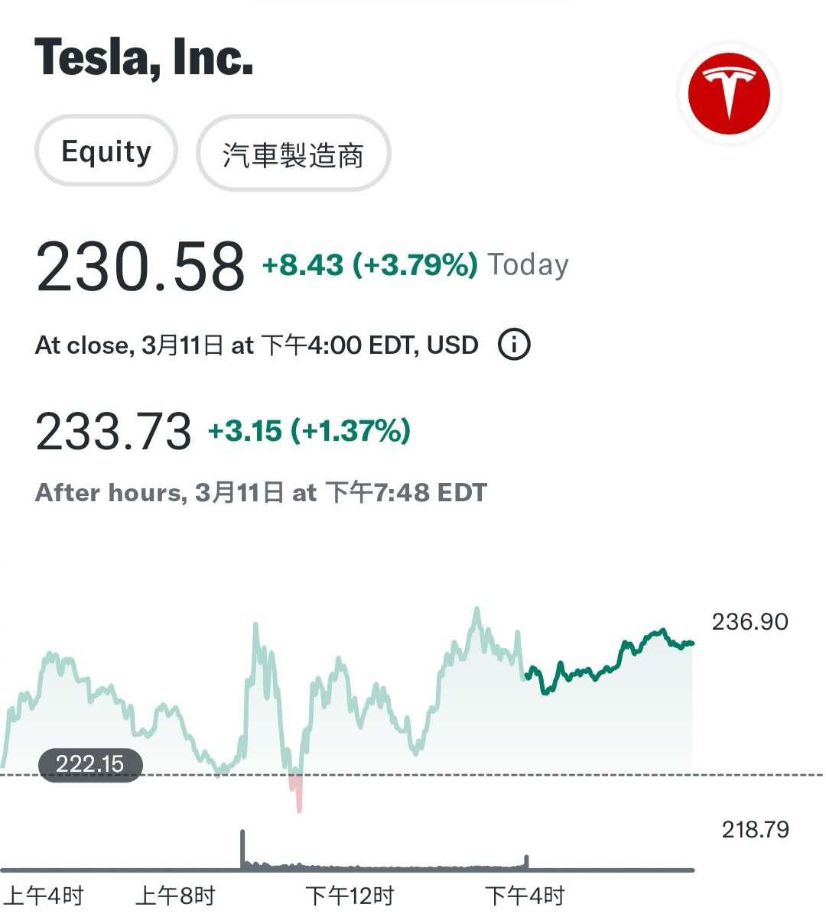Click the Tesla, Inc. title
The image size is (826, 917).
pyautogui.click(x=144, y=57)
